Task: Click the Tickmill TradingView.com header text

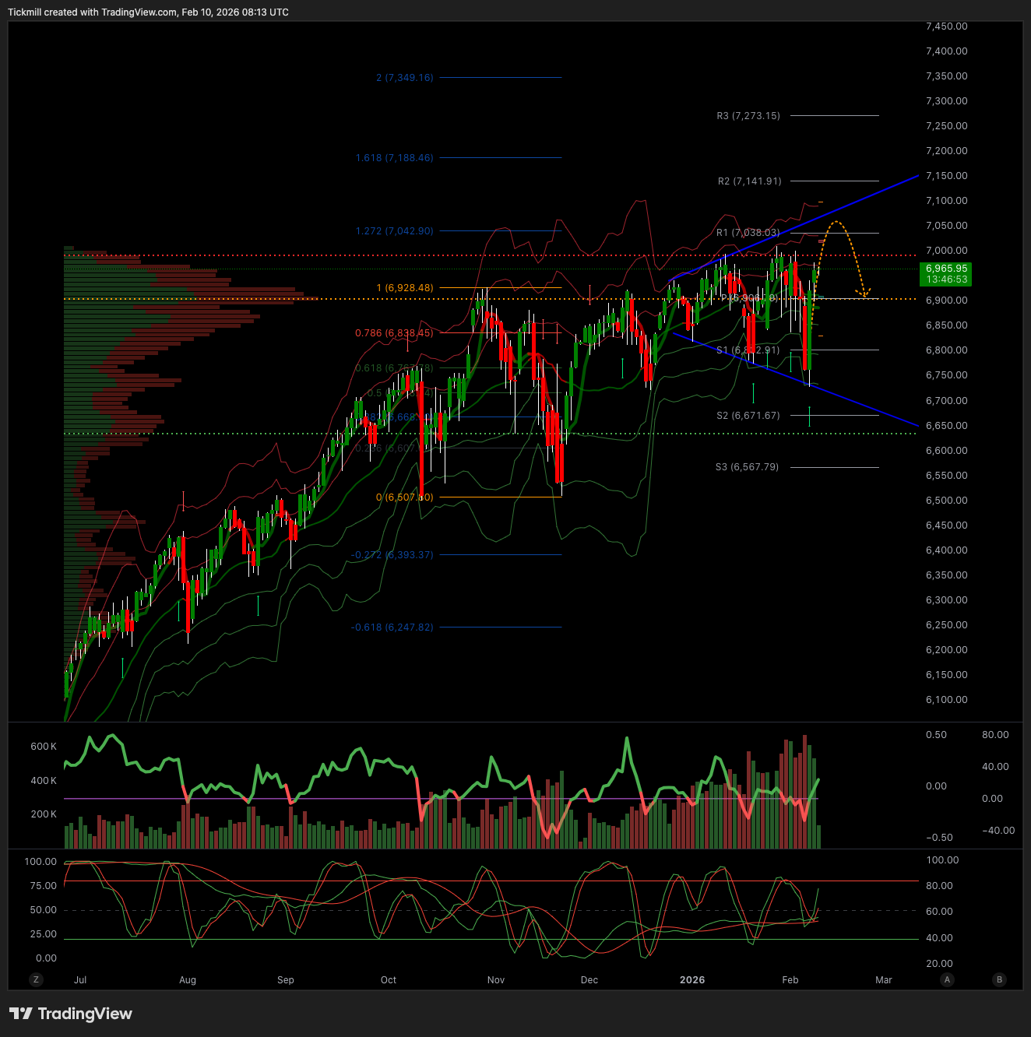Action: (148, 12)
